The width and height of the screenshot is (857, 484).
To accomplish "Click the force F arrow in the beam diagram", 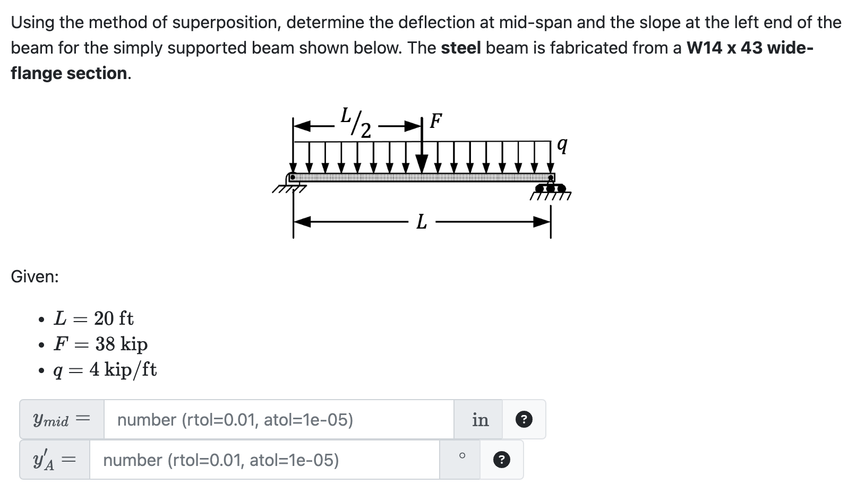I will (x=422, y=149).
